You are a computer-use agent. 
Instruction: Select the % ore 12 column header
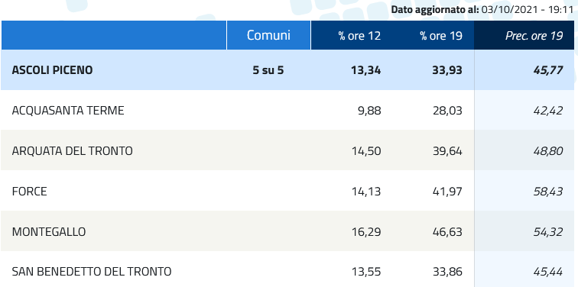pos(359,36)
